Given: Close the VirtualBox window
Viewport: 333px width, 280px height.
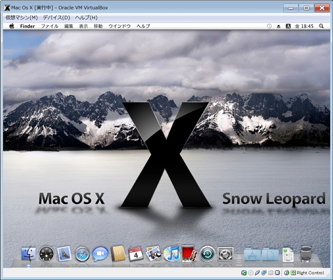Looking at the screenshot, I should coord(322,8).
